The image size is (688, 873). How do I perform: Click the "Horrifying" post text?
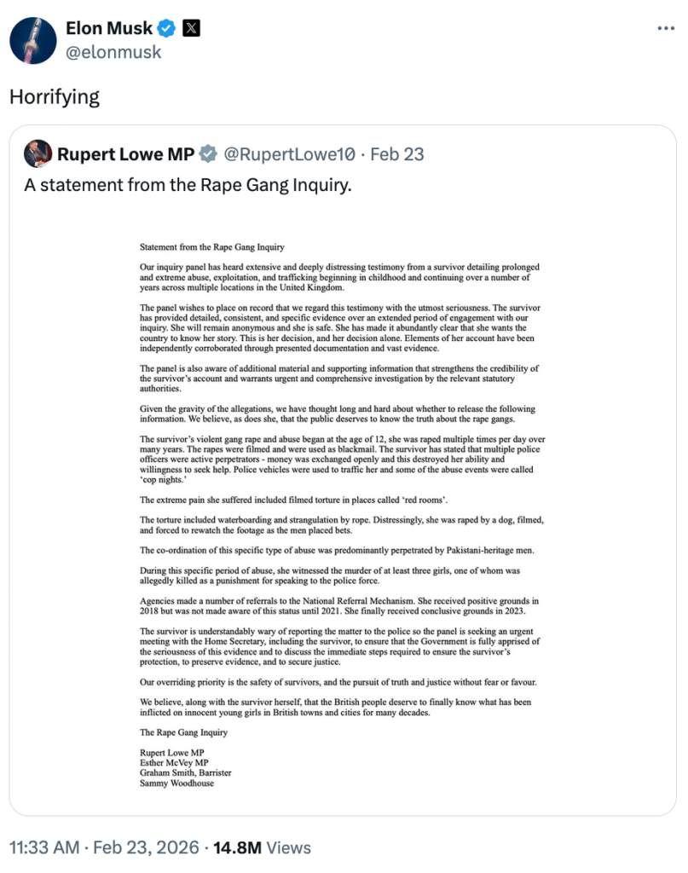pyautogui.click(x=55, y=96)
